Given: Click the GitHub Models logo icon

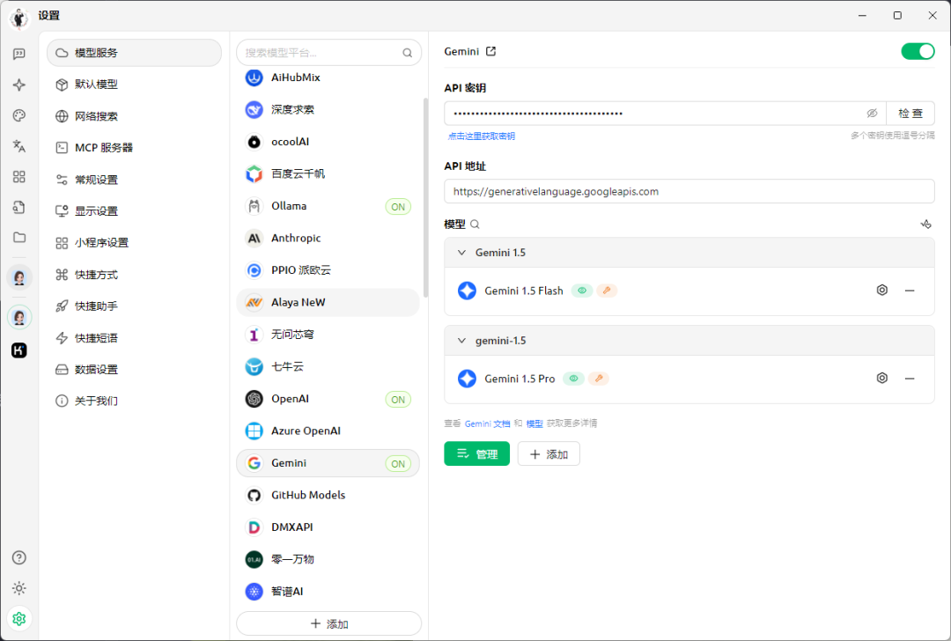Looking at the screenshot, I should click(254, 495).
